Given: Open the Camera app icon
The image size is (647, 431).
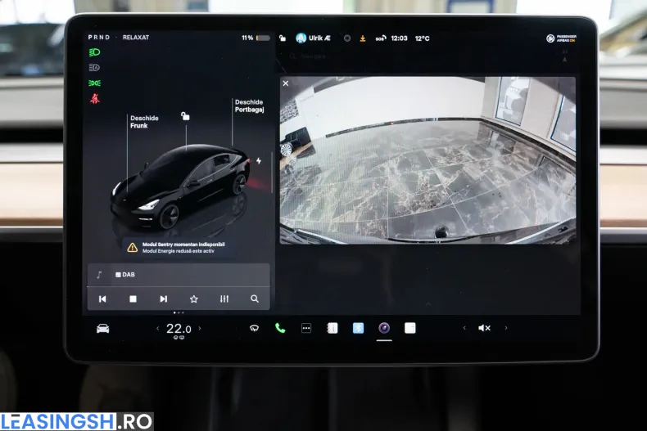Looking at the screenshot, I should [x=384, y=328].
